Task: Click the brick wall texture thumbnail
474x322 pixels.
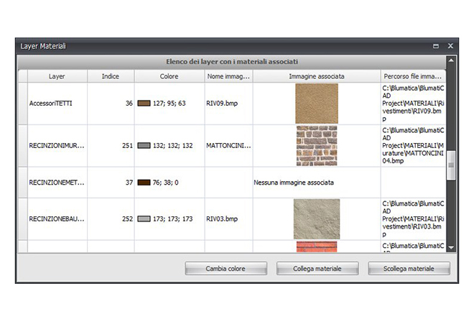Action: [x=316, y=146]
